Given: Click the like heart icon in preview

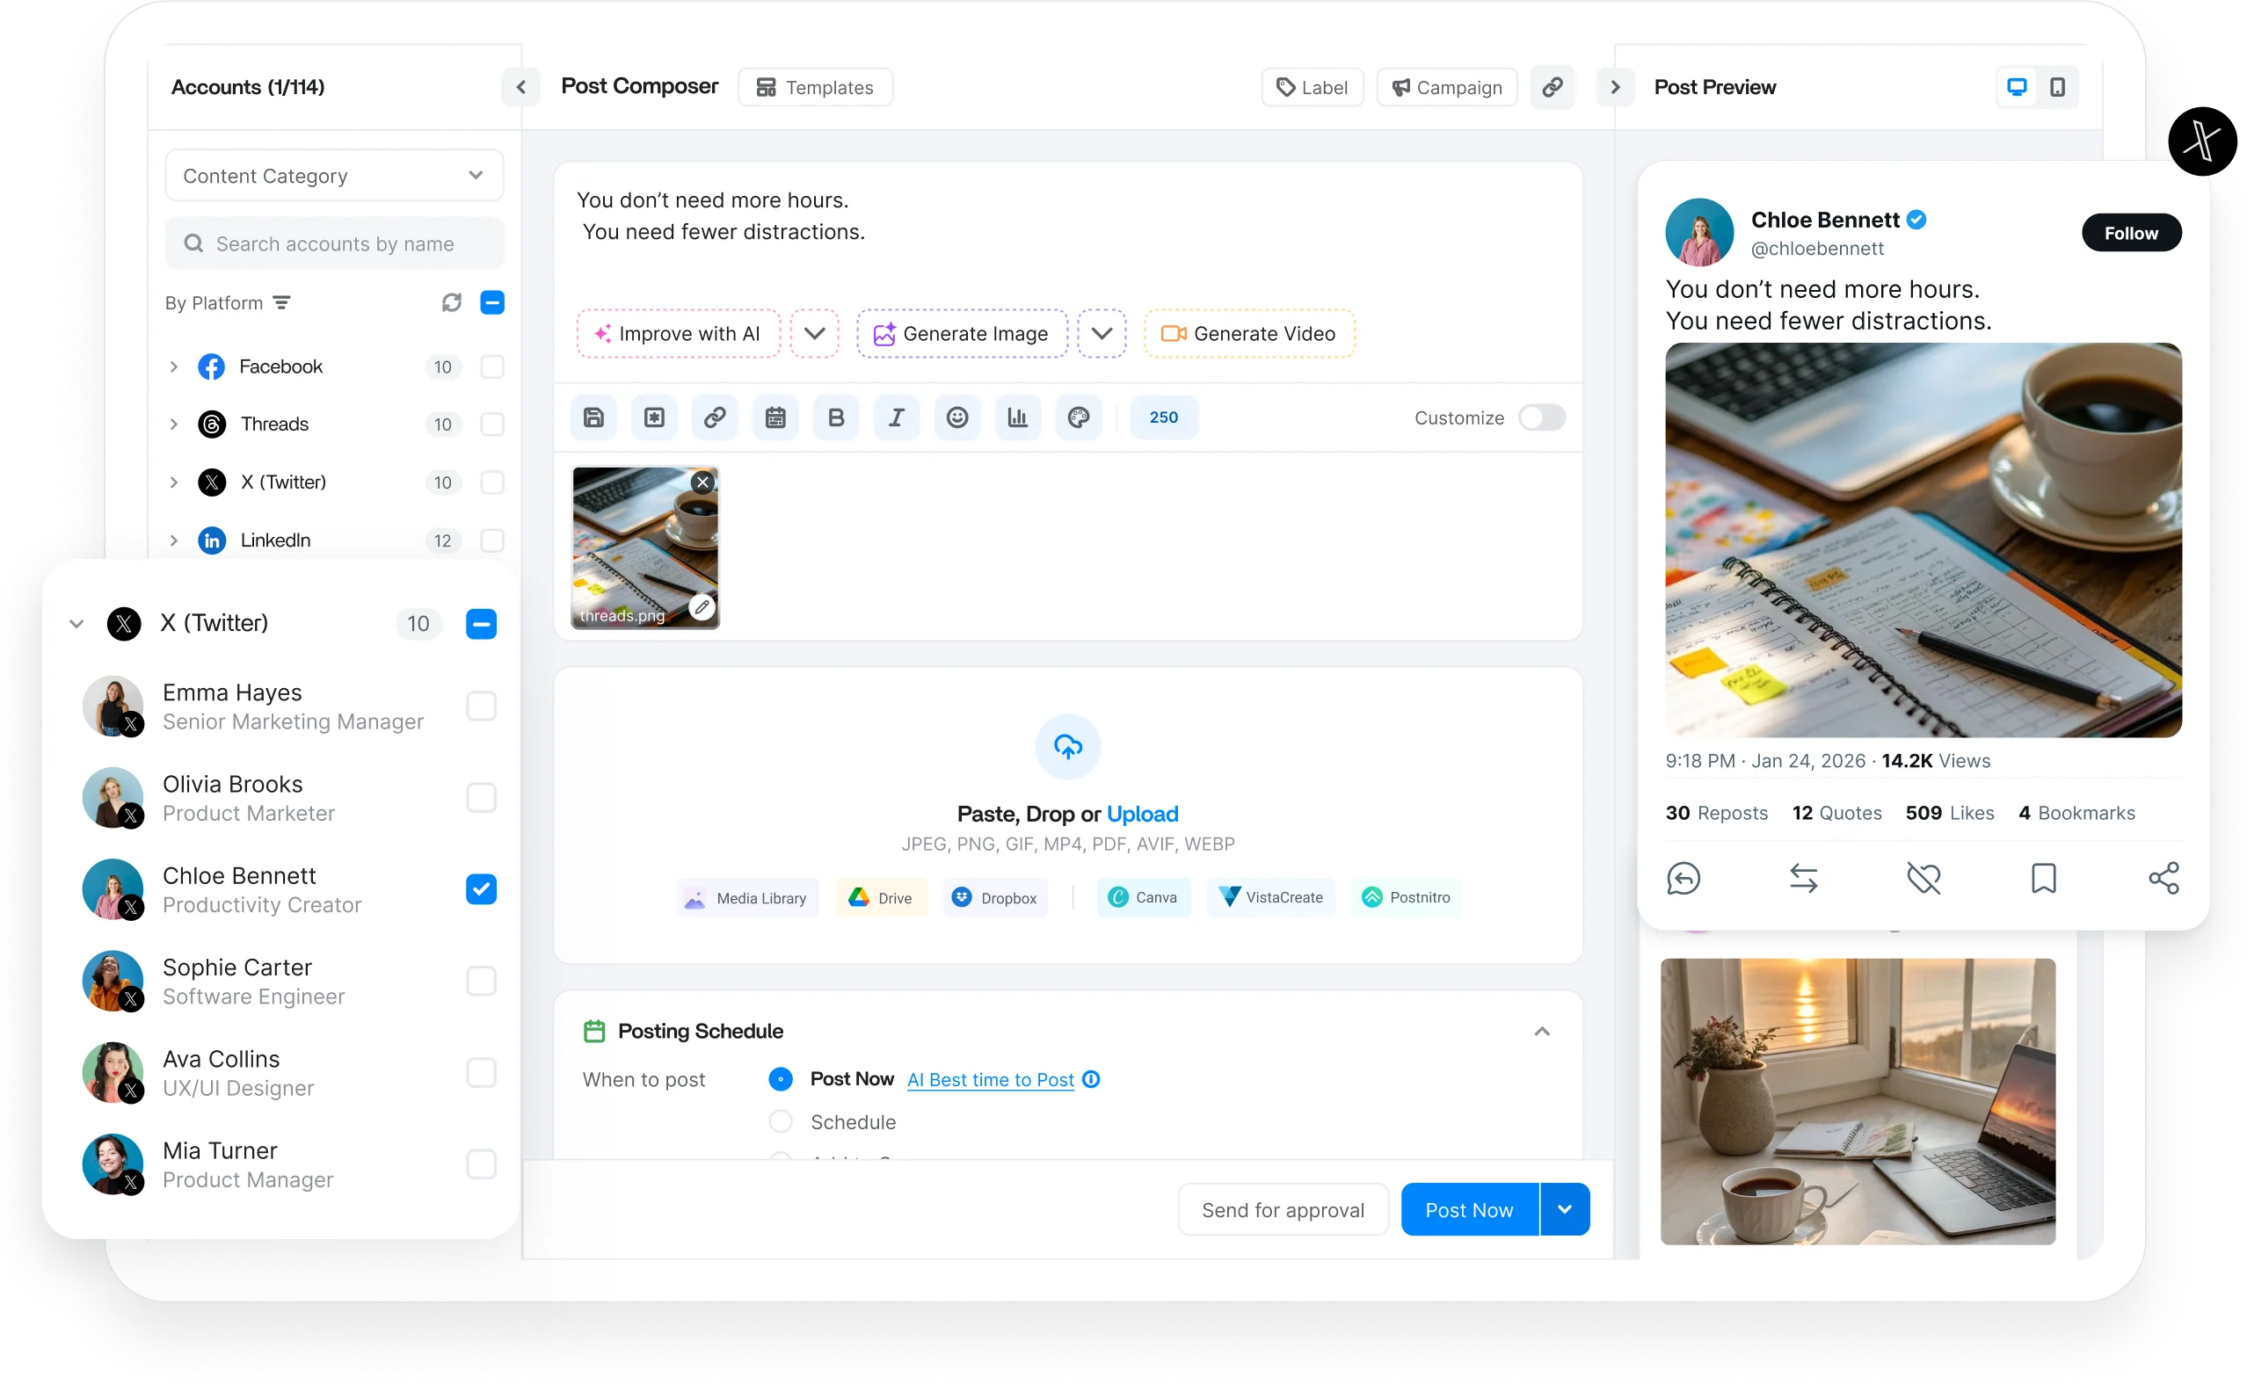Looking at the screenshot, I should pyautogui.click(x=1923, y=878).
